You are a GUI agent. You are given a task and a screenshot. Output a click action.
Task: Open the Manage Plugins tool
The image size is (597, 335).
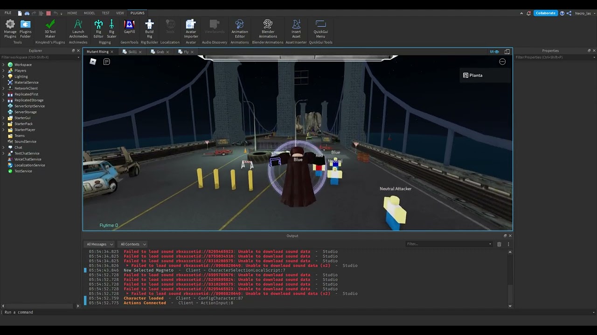coord(10,29)
